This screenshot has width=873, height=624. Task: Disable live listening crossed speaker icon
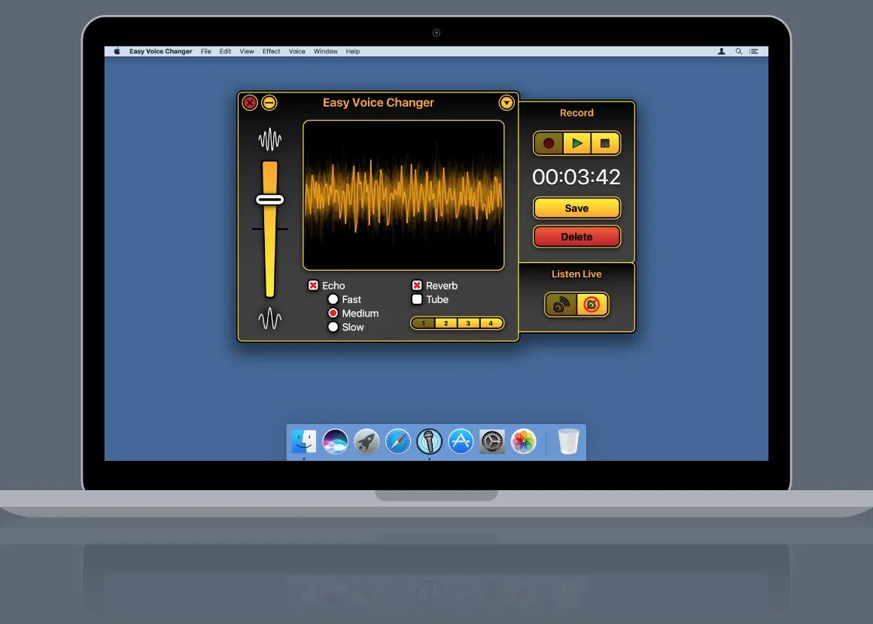coord(592,304)
